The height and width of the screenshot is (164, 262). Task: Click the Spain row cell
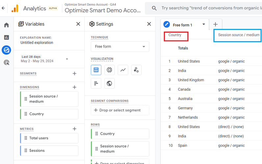pyautogui.click(x=182, y=146)
